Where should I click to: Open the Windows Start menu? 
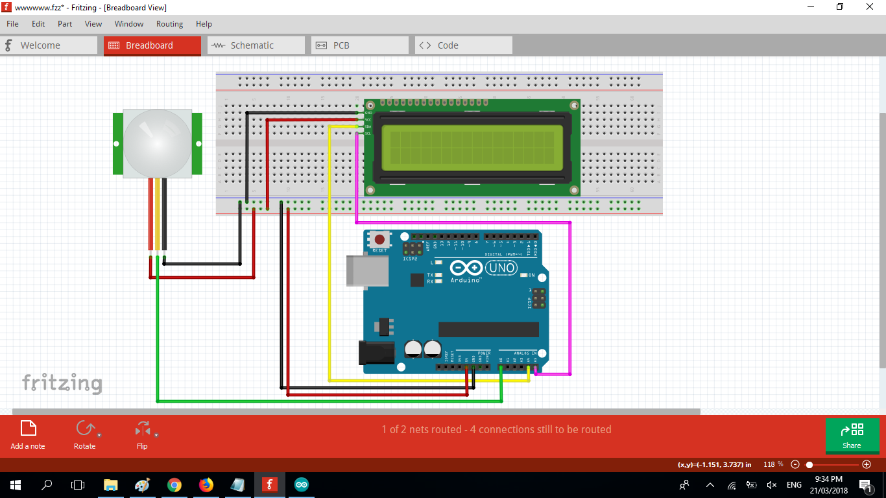tap(15, 484)
